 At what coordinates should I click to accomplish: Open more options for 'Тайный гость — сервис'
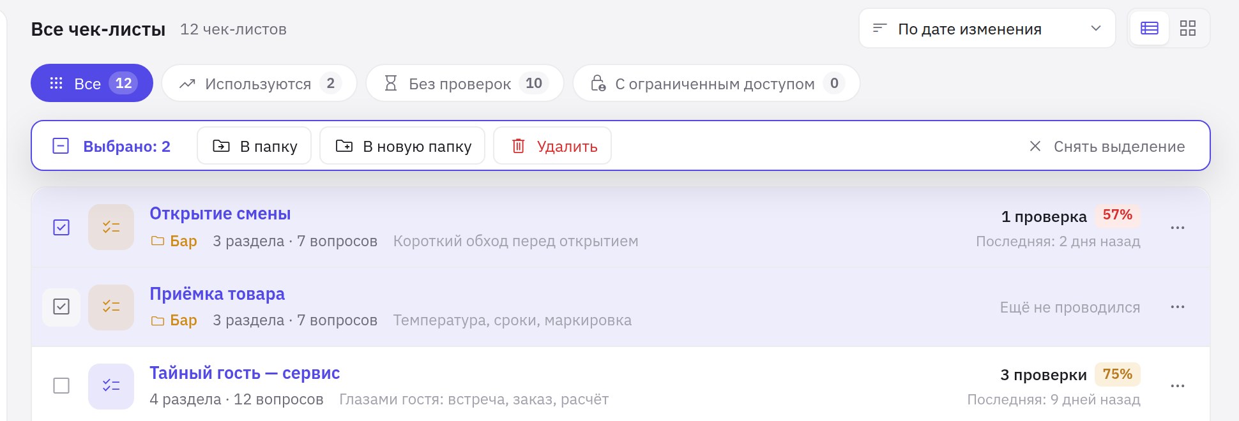tap(1178, 386)
